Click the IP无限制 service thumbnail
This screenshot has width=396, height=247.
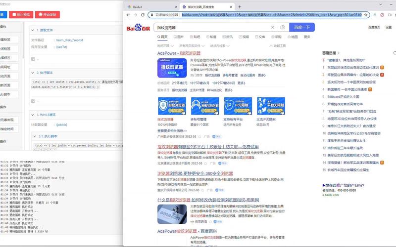[238, 106]
